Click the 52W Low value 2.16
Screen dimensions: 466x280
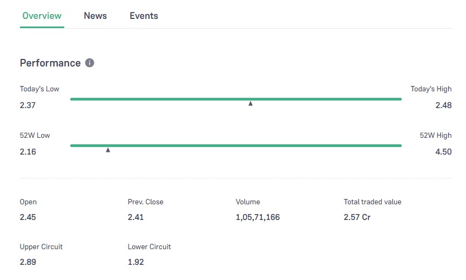tap(28, 152)
